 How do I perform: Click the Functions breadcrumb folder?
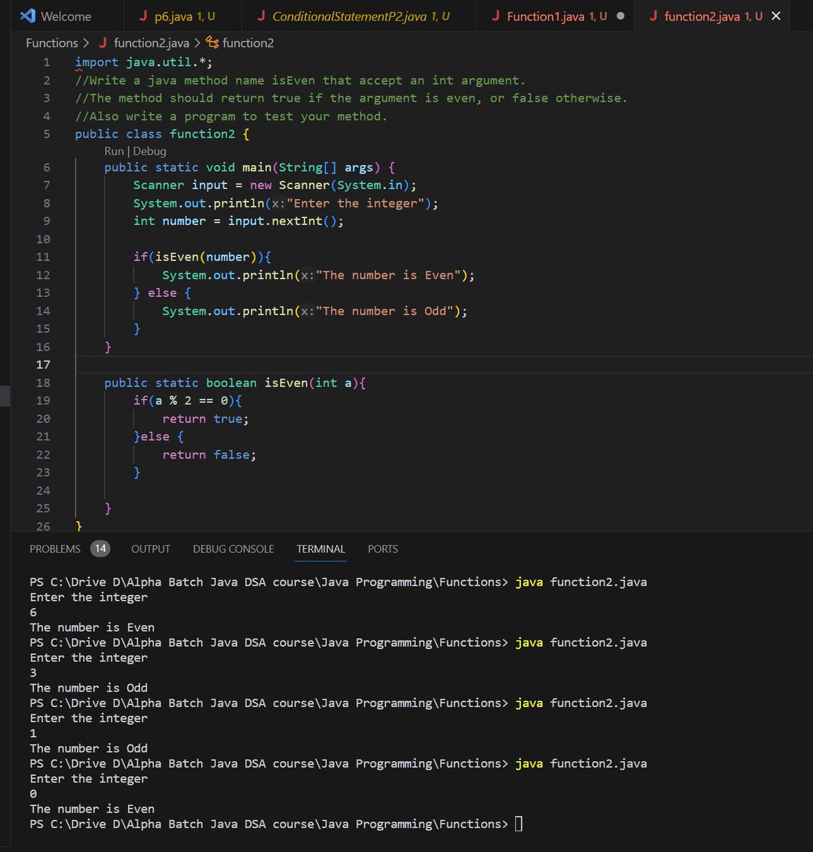(x=52, y=43)
